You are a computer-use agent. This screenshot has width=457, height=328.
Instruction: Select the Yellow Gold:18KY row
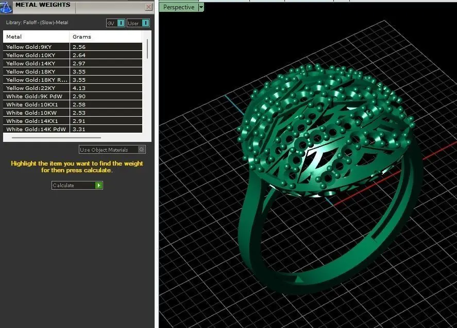(73, 71)
